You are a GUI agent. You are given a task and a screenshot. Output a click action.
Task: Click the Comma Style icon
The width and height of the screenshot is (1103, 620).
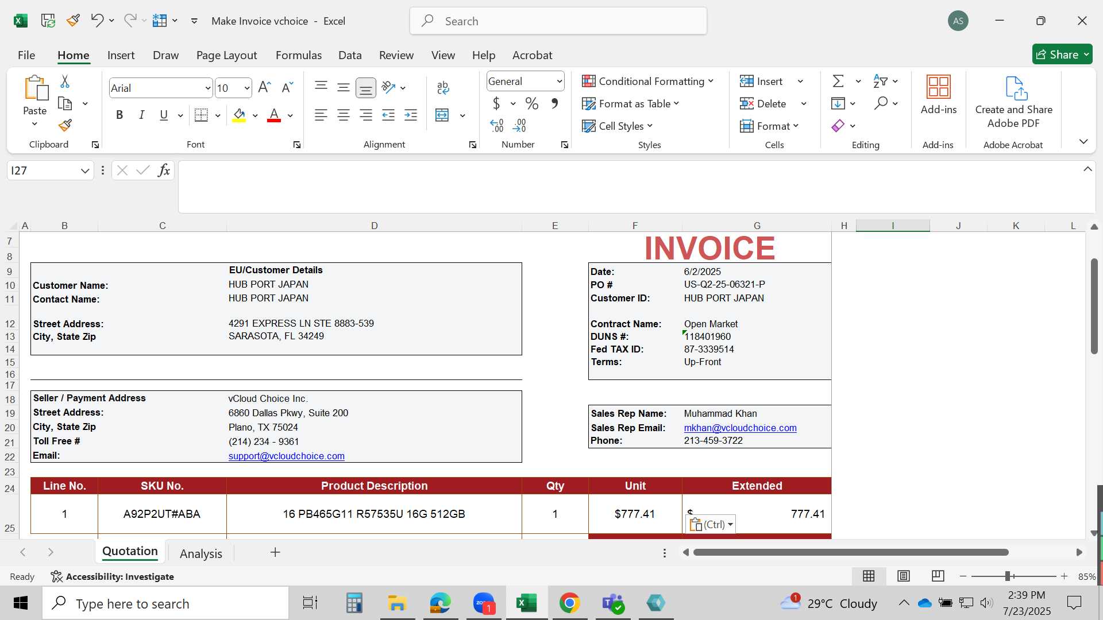click(x=554, y=104)
